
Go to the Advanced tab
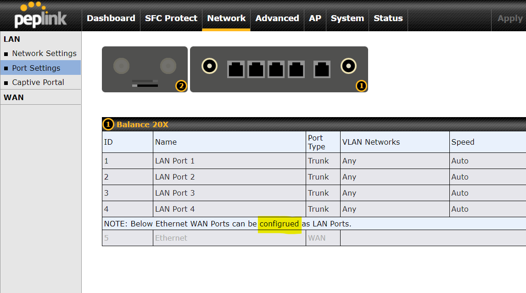(277, 18)
